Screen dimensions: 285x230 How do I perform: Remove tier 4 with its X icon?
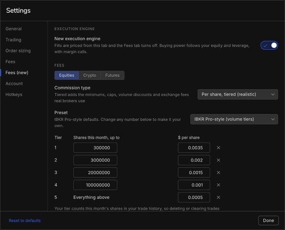(x=218, y=185)
